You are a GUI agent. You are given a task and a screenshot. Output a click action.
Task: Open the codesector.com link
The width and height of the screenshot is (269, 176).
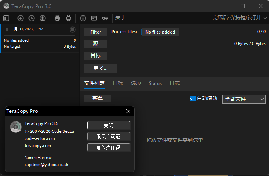pyautogui.click(x=40, y=138)
